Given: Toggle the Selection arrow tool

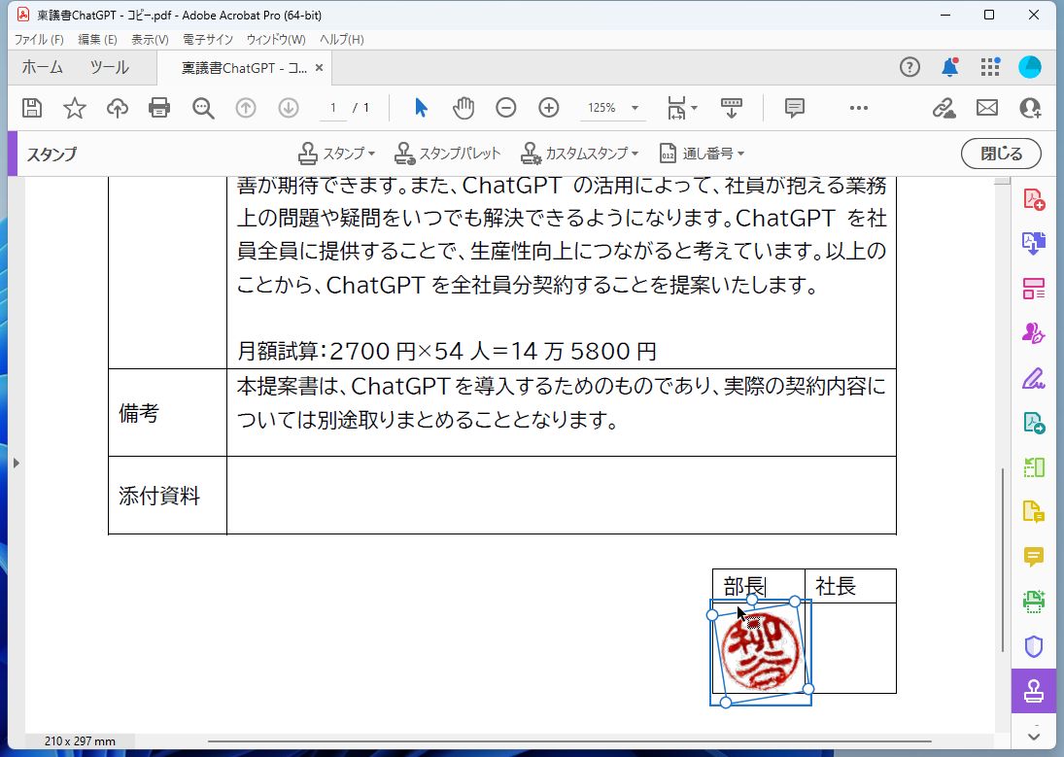Looking at the screenshot, I should [x=421, y=108].
